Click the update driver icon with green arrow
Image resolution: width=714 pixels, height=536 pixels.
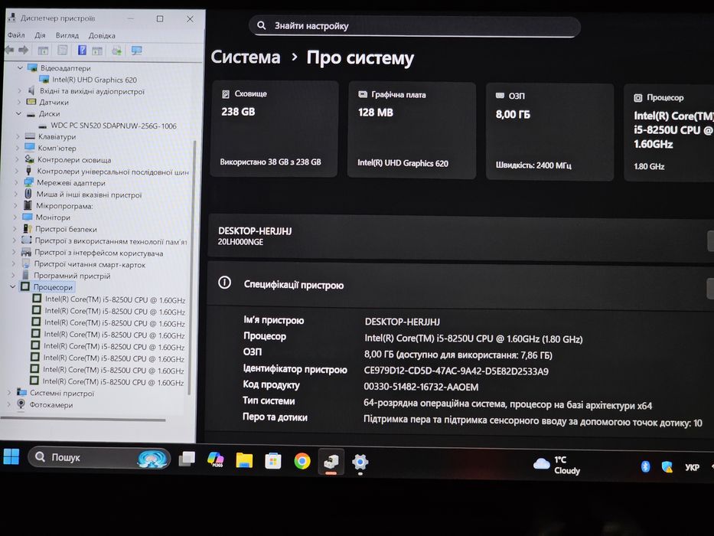[116, 51]
